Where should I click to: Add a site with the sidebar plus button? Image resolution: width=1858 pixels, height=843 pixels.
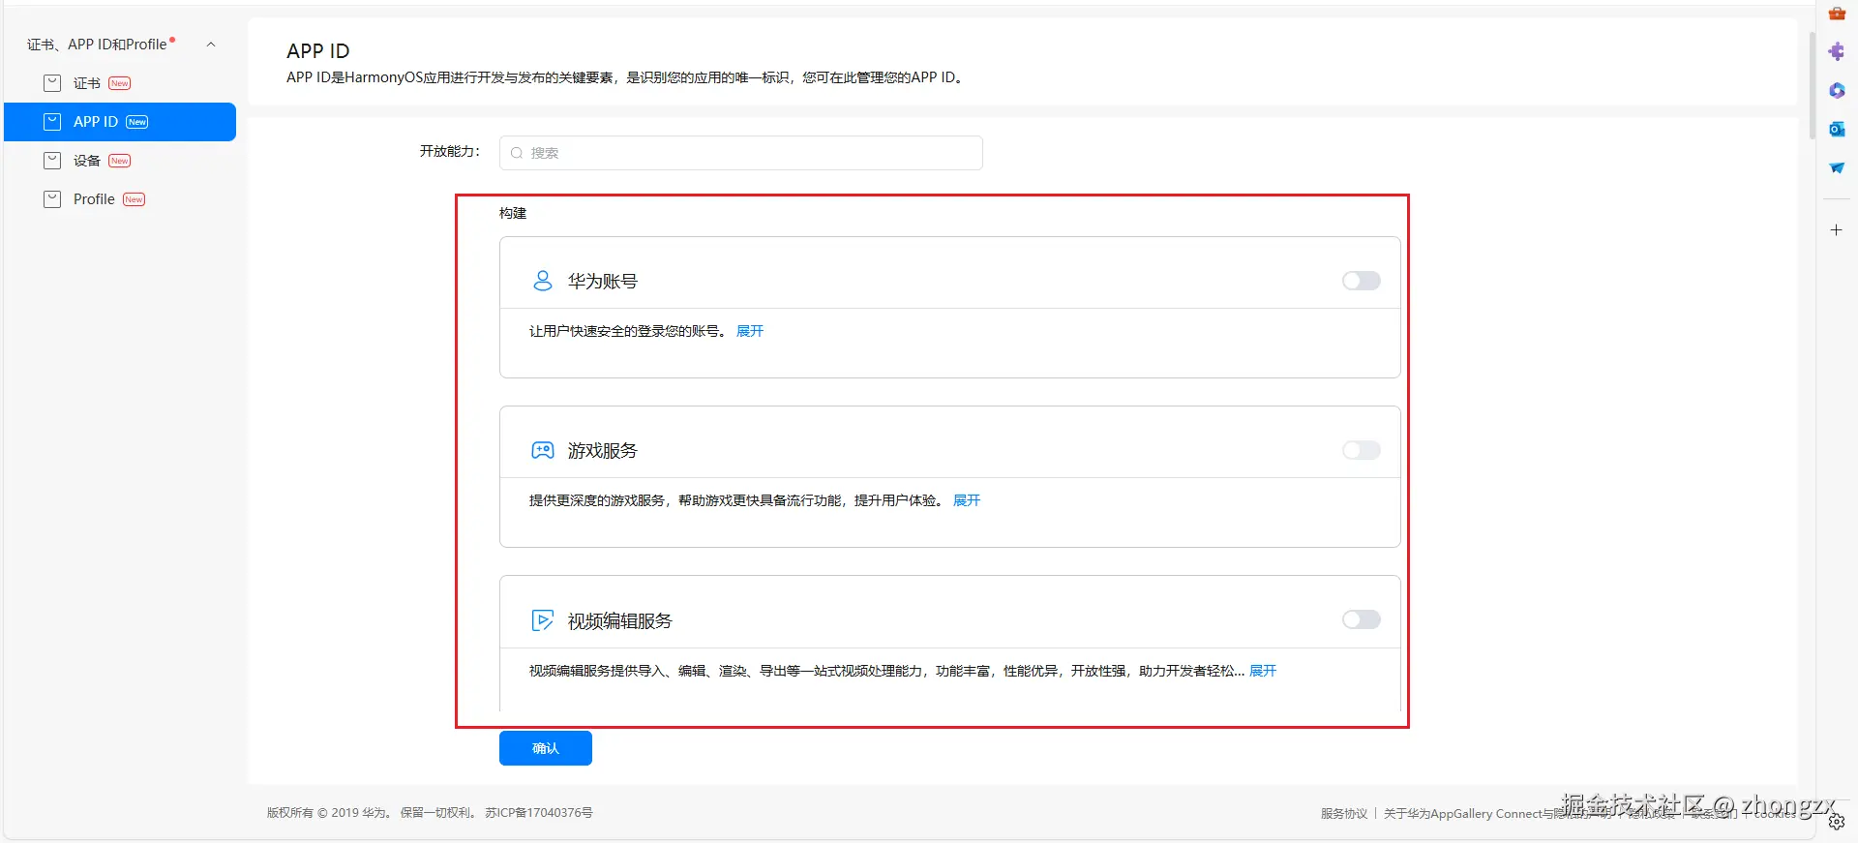tap(1837, 230)
